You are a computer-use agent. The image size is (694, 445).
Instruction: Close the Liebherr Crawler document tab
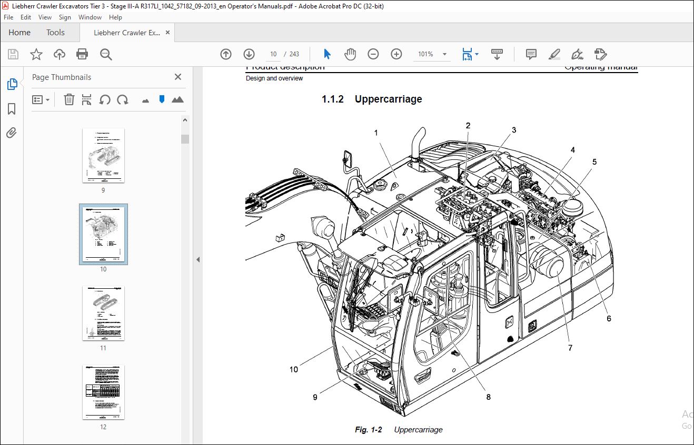[168, 33]
